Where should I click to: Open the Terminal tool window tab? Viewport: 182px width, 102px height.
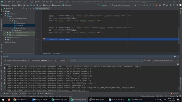coord(49,93)
